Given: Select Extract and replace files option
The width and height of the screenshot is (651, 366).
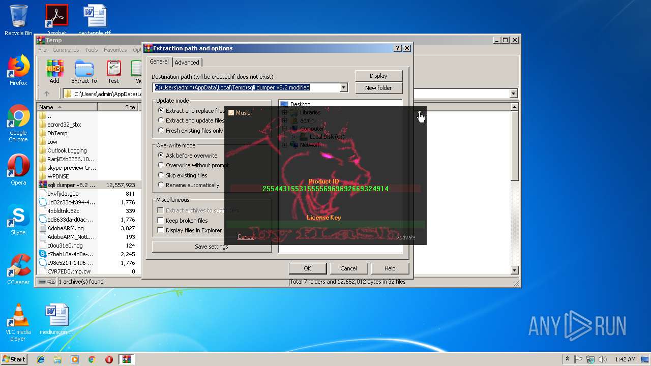Looking at the screenshot, I should tap(191, 111).
